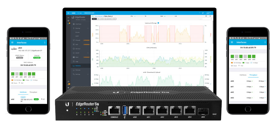Tap the eth2 port square on right phone
The height and width of the screenshot is (129, 277).
pos(241,56)
